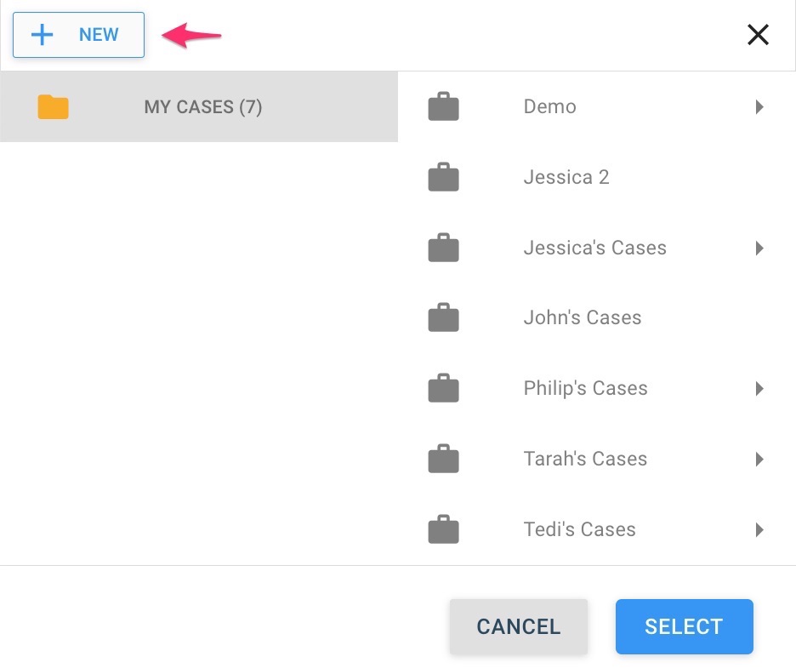Click the briefcase icon beside Philip's Cases
Screen dimensions: 796x668
[x=443, y=389]
